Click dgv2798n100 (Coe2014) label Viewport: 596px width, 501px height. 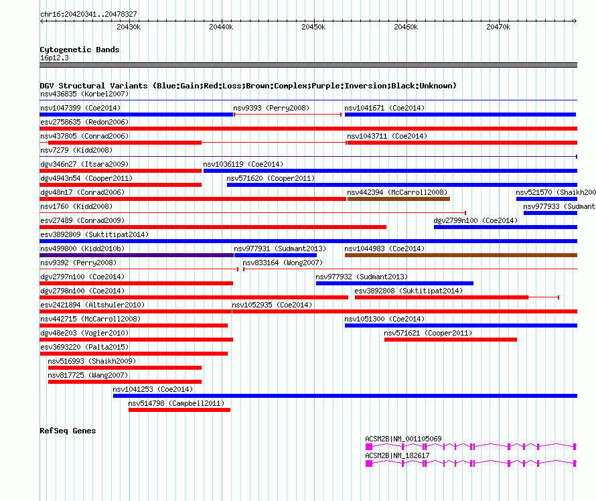pyautogui.click(x=82, y=291)
